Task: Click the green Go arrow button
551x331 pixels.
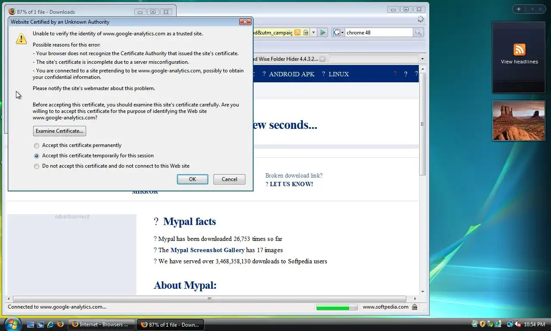Action: 323,32
